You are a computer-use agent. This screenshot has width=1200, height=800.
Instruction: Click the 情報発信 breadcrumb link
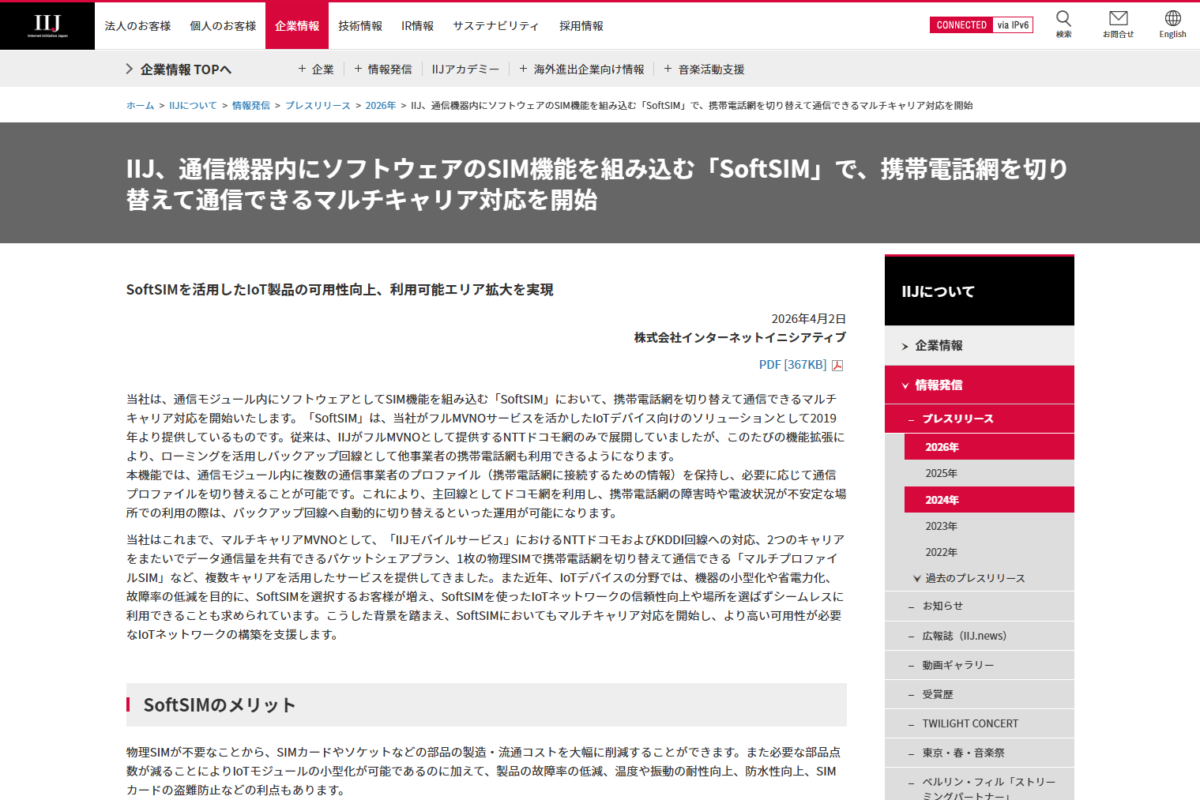(x=251, y=105)
